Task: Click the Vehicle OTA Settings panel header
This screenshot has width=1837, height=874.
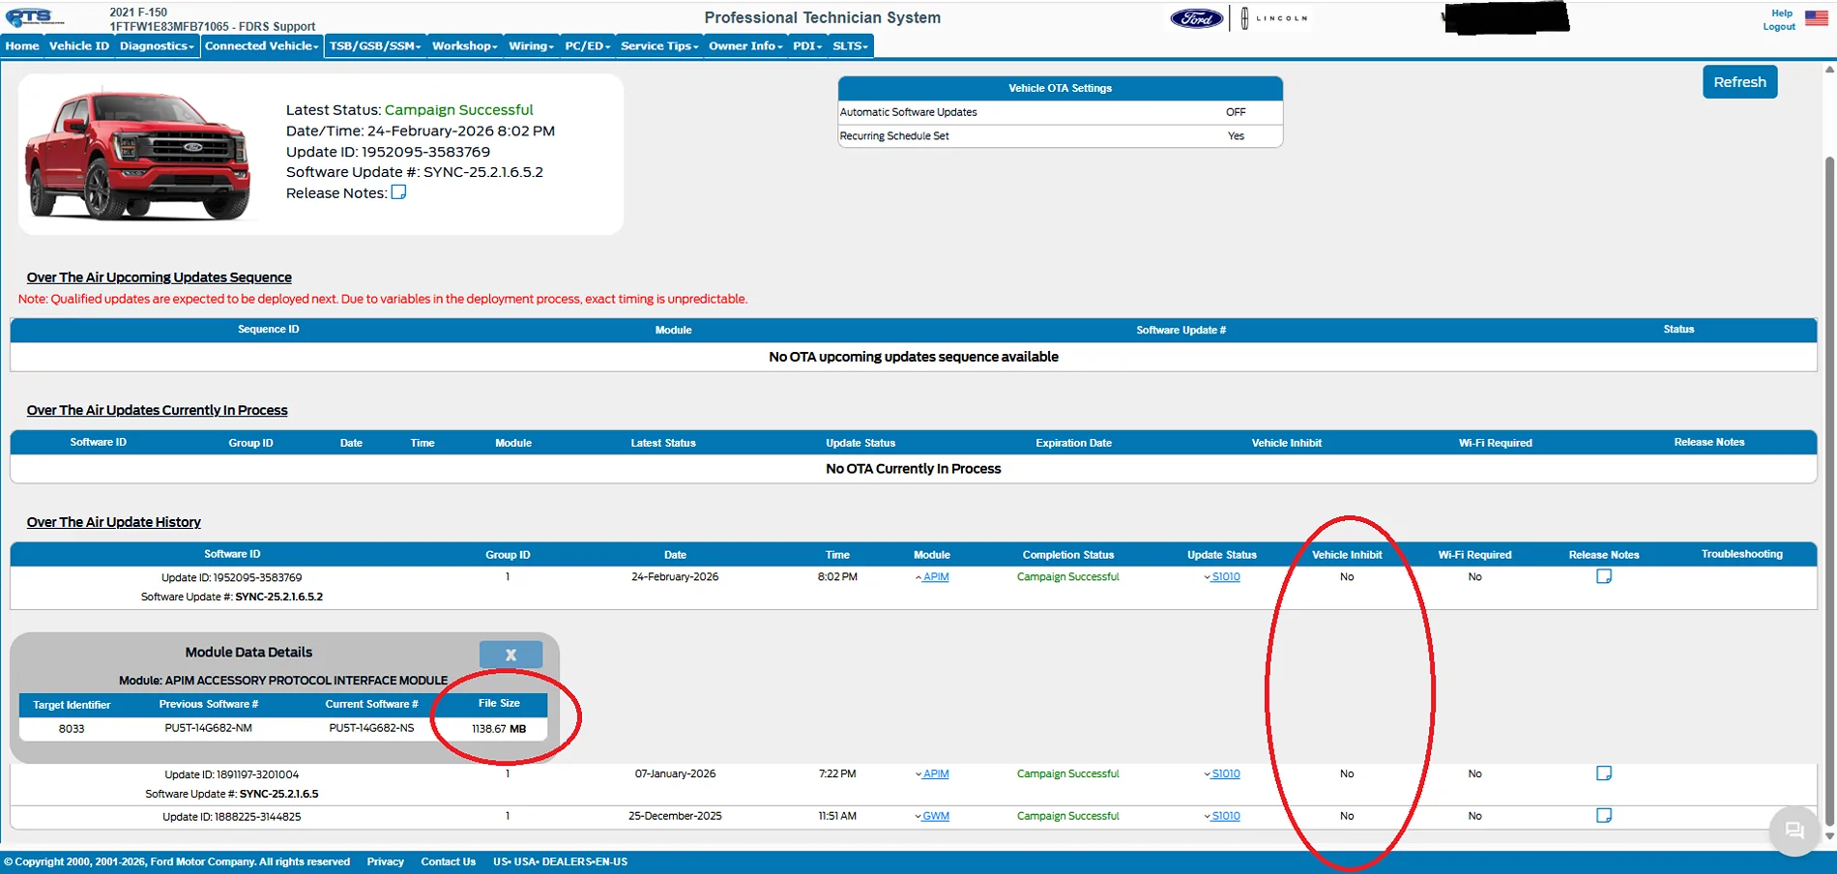Action: tap(1060, 88)
